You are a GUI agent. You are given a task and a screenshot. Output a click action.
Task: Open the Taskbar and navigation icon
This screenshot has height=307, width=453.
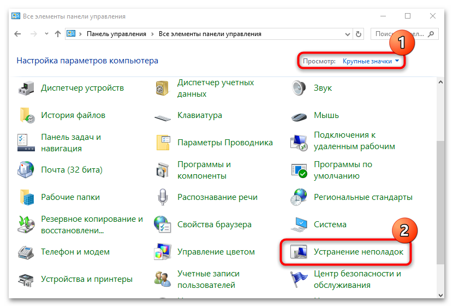(26, 143)
